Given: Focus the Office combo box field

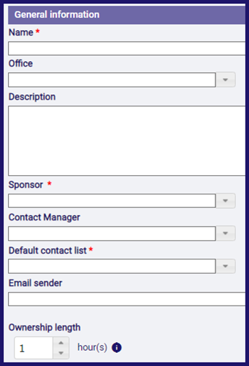Looking at the screenshot, I should [x=112, y=80].
